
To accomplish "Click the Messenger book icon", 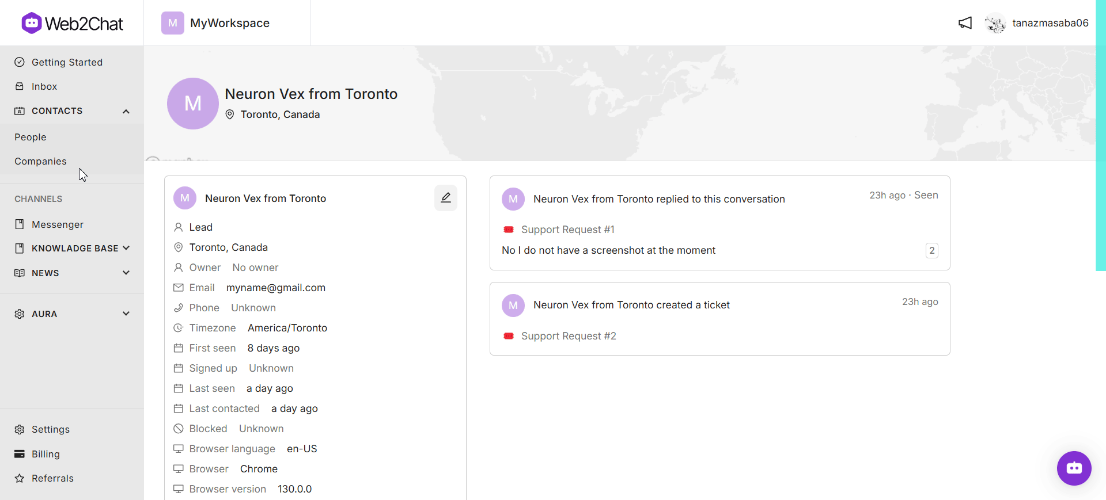I will click(x=20, y=224).
